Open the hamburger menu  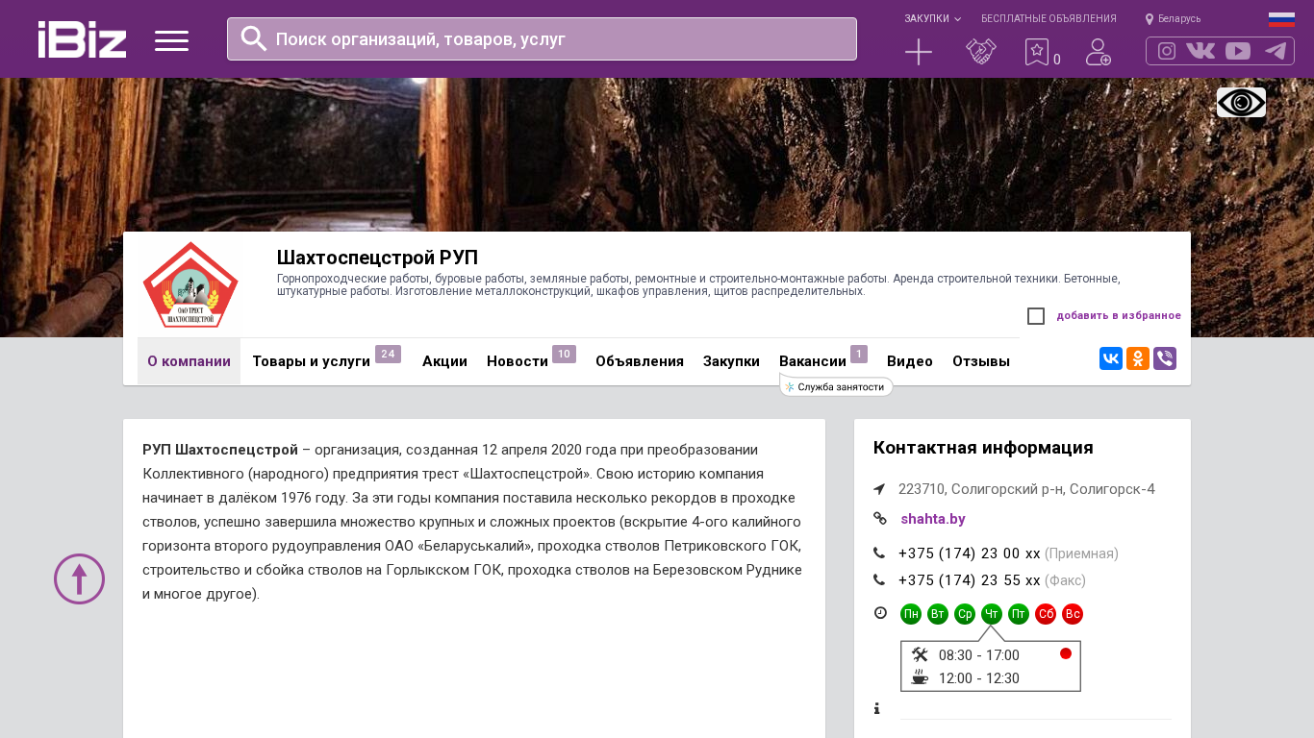click(171, 40)
